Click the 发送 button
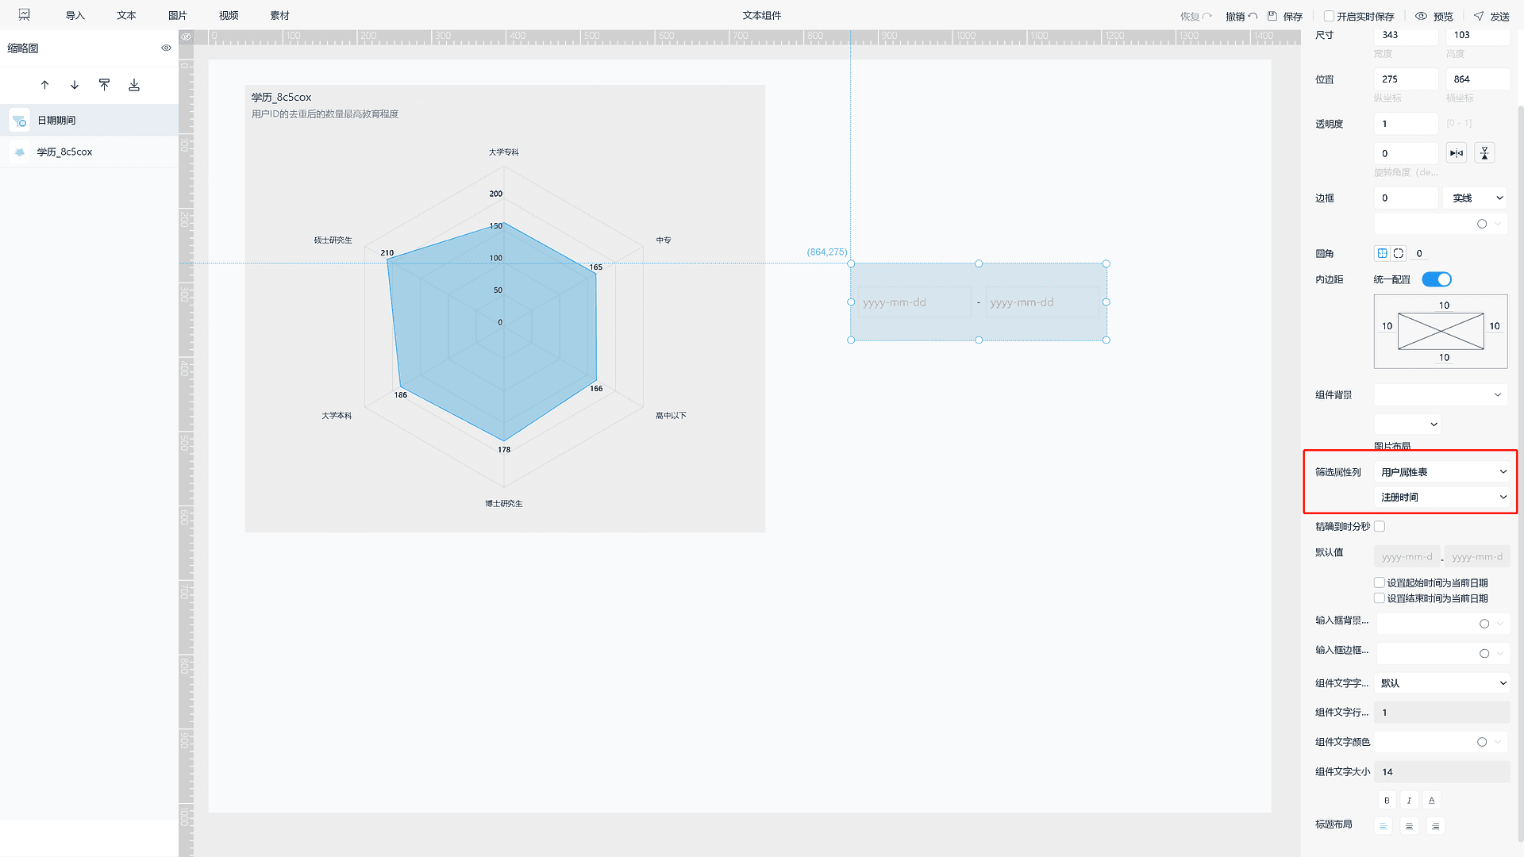1524x857 pixels. click(x=1491, y=16)
